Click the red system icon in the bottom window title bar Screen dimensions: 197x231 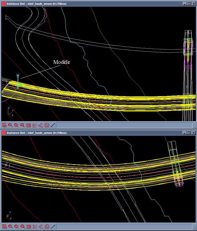4,133
